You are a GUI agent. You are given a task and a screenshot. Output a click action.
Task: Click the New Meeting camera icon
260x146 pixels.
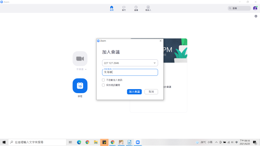(80, 59)
